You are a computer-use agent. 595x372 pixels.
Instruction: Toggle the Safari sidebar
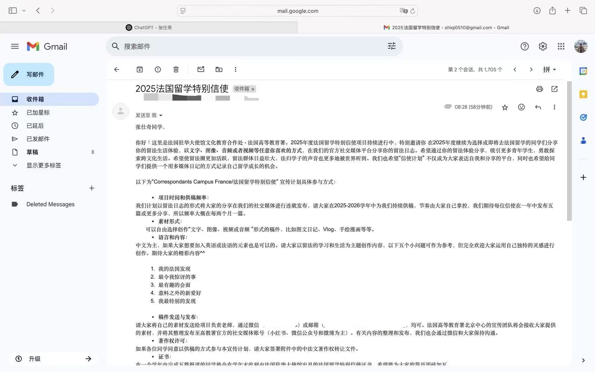[x=12, y=11]
